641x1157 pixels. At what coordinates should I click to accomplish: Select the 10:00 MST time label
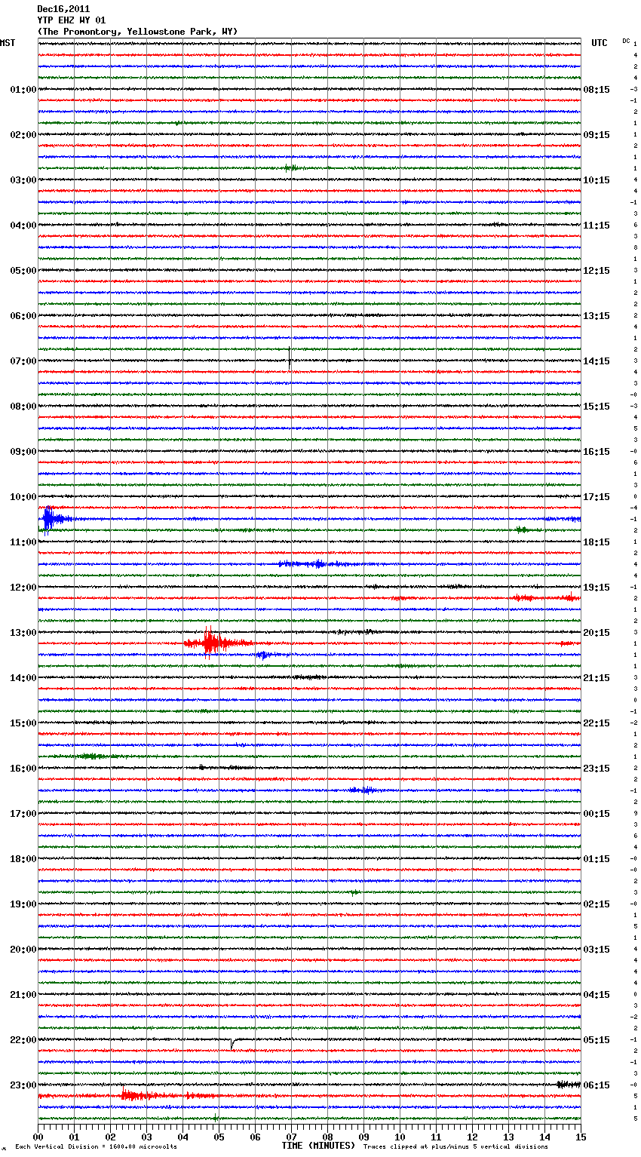(x=23, y=497)
